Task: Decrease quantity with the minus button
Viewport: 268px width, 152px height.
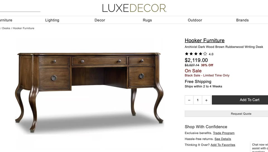Action: click(x=189, y=100)
